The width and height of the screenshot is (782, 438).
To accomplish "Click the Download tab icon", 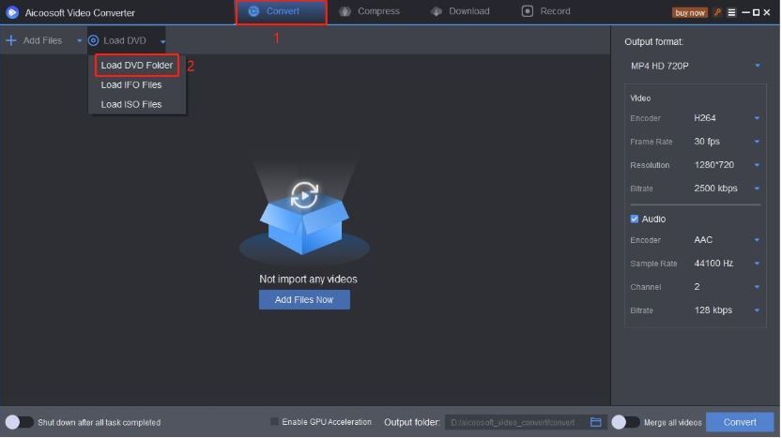I will tap(437, 11).
